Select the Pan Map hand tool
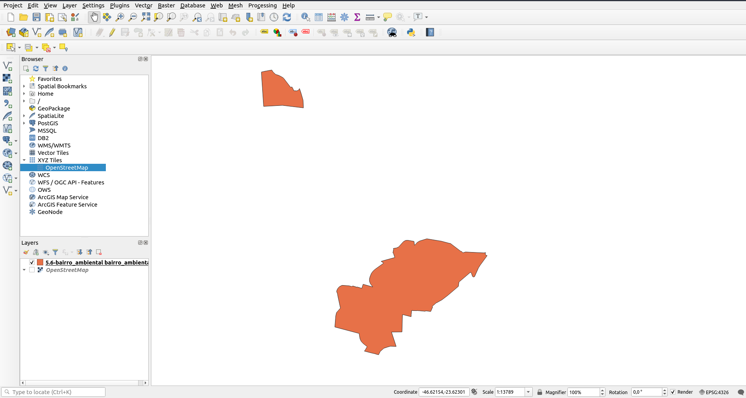The width and height of the screenshot is (746, 398). click(x=94, y=17)
